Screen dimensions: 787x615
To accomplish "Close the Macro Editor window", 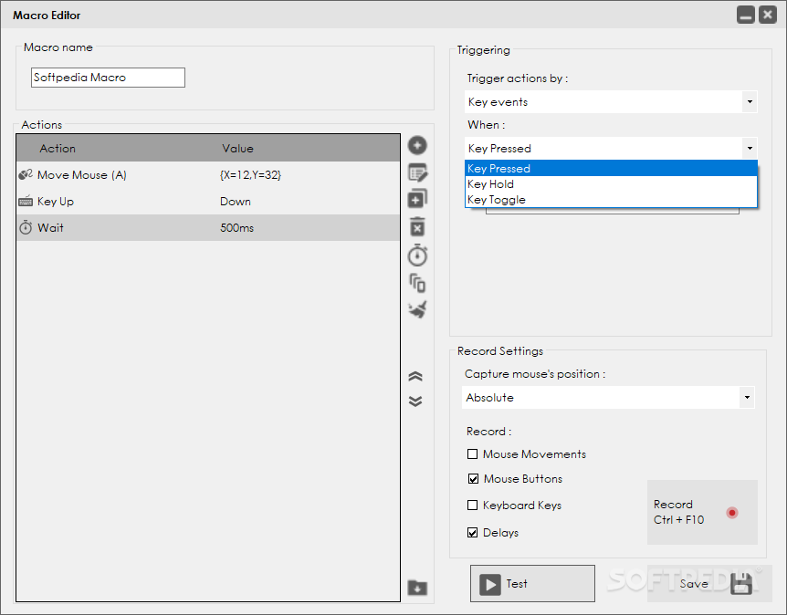I will pyautogui.click(x=768, y=15).
